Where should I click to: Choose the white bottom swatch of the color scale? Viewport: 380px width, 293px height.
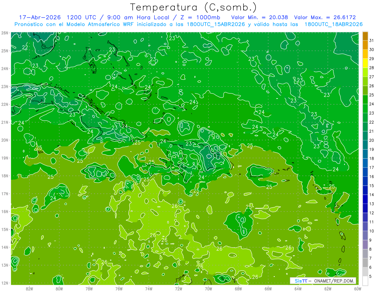(365, 281)
